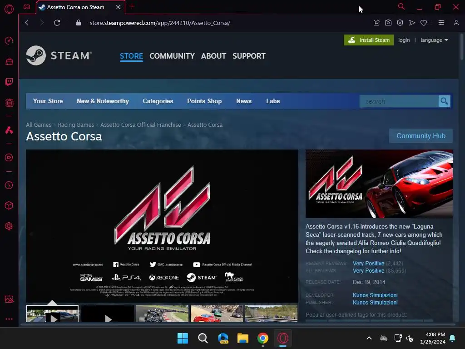Image resolution: width=465 pixels, height=349 pixels.
Task: Open History clock icon in sidebar
Action: pyautogui.click(x=9, y=185)
